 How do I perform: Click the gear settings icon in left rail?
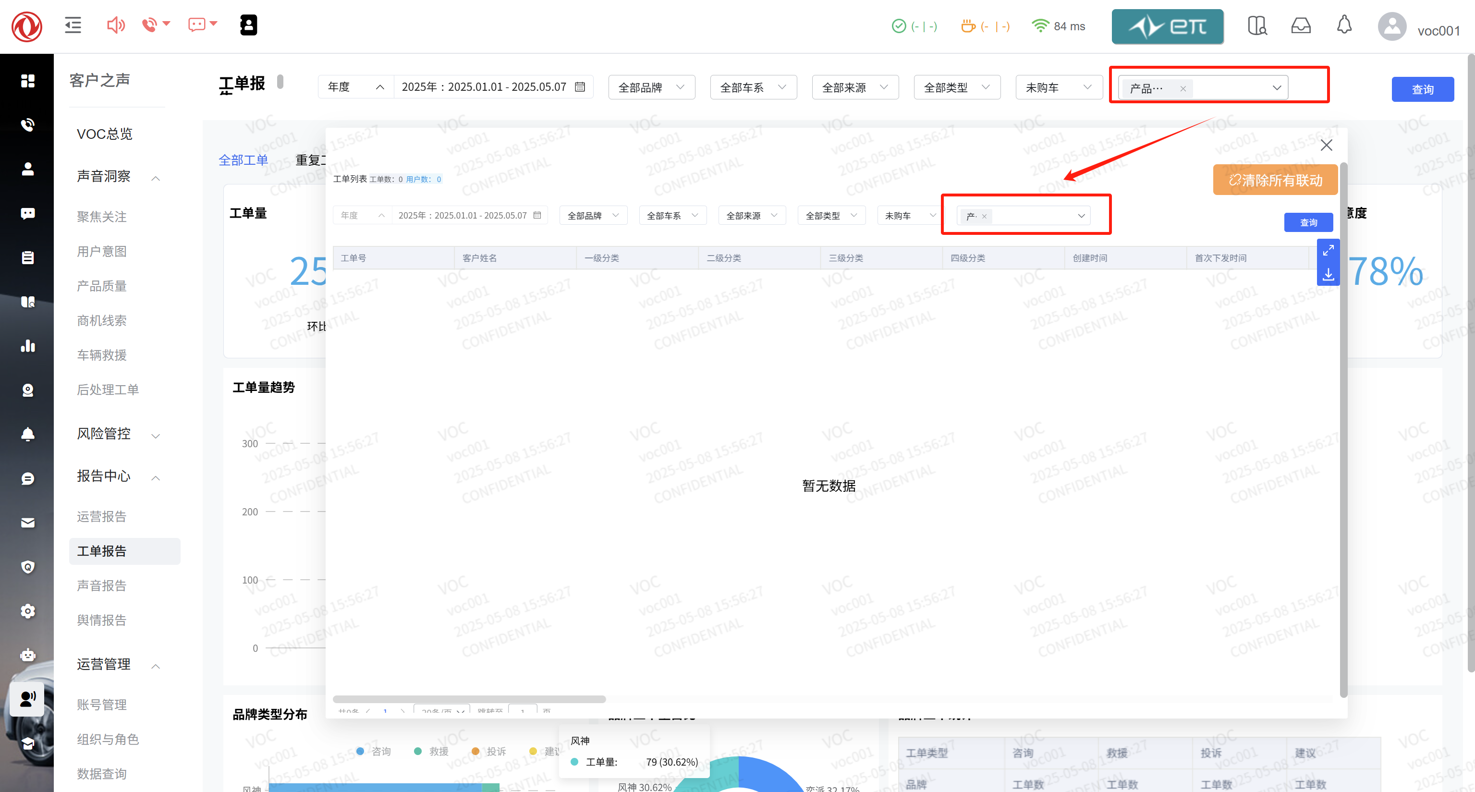click(x=27, y=611)
